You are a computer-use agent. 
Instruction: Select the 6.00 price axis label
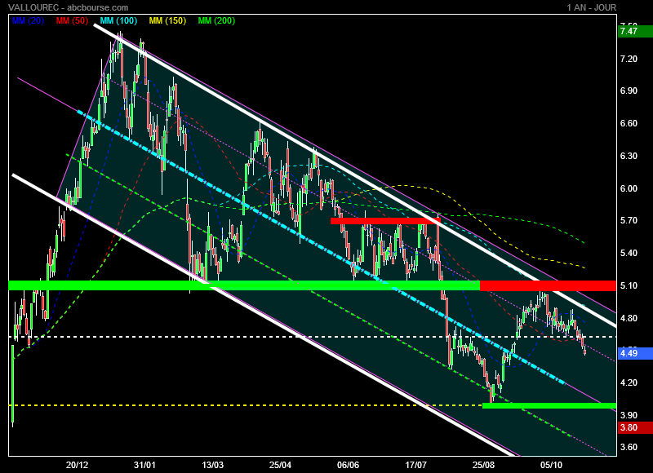(x=629, y=188)
